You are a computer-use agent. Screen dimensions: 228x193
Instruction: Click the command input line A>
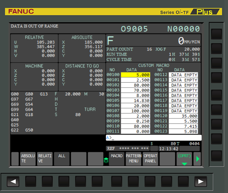(x=154, y=138)
